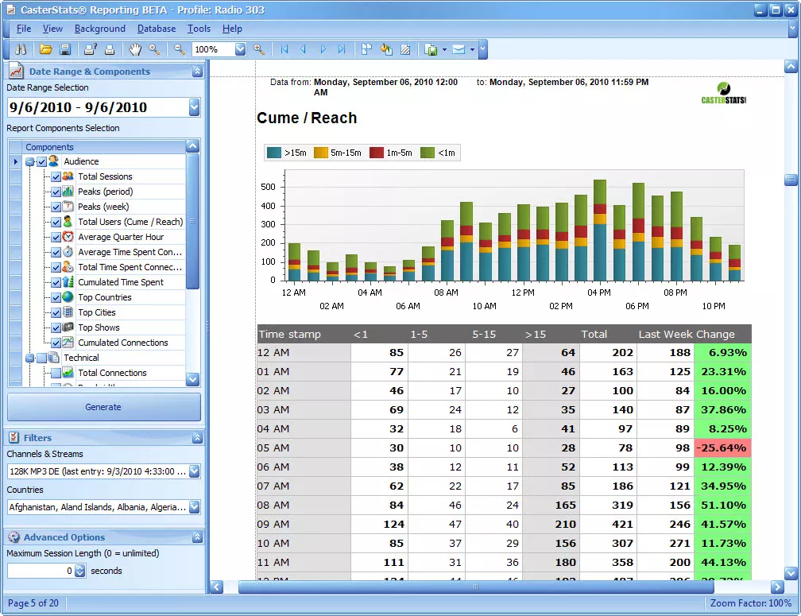Collapse the Audience tree node
The image size is (801, 616).
click(x=29, y=161)
